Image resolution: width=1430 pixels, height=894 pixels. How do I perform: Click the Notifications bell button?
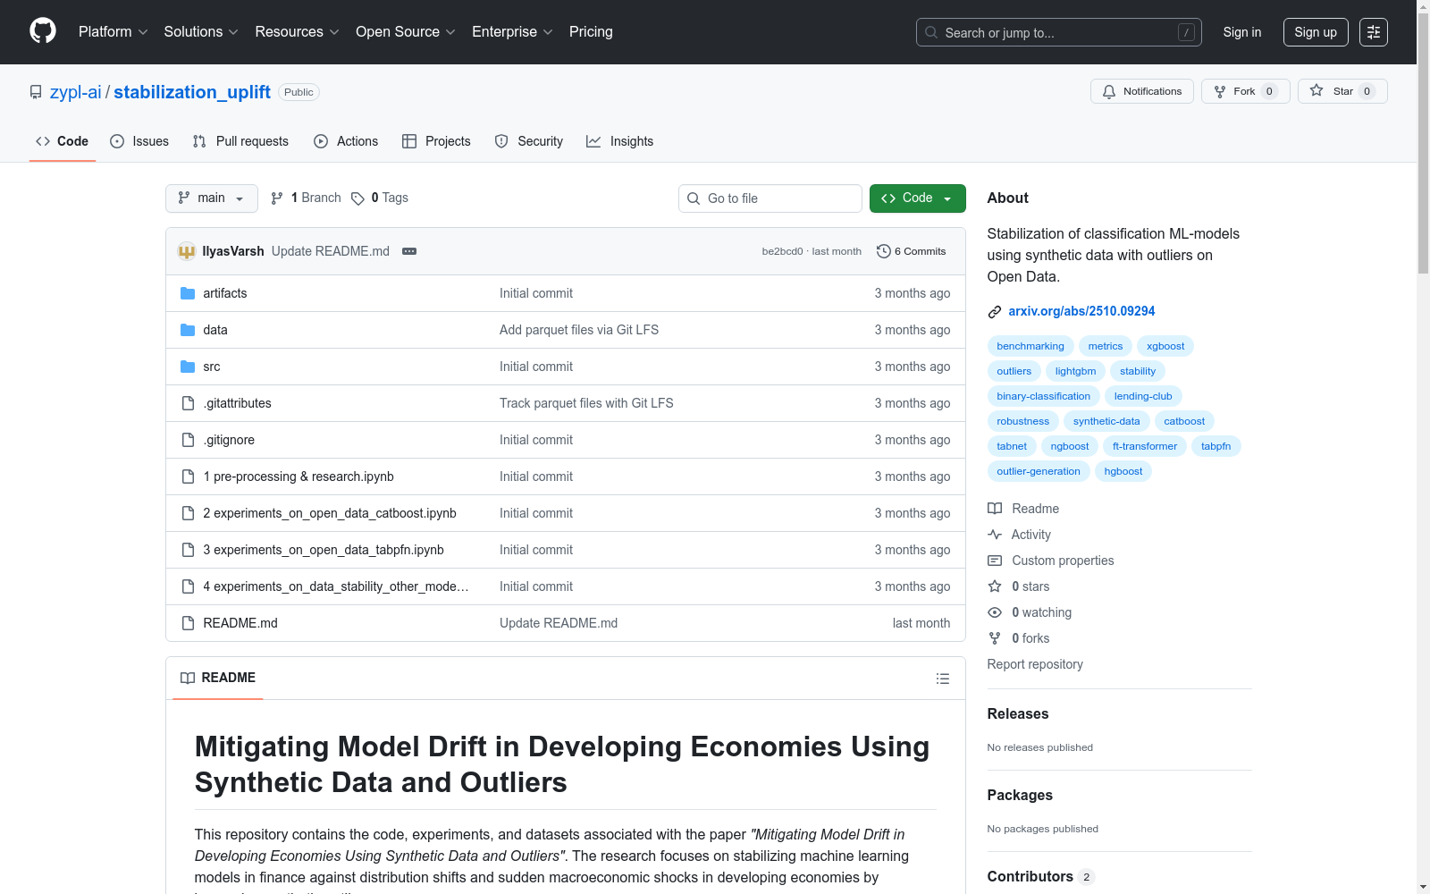point(1141,91)
